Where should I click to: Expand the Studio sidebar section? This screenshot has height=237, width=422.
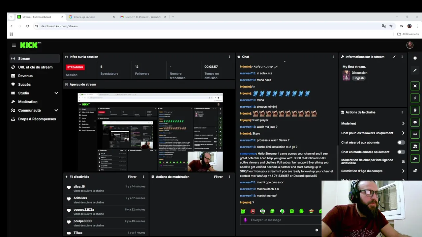[56, 93]
